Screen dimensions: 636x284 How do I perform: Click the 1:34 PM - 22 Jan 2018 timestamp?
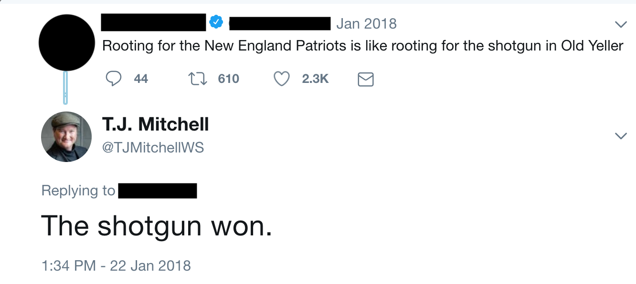point(116,265)
